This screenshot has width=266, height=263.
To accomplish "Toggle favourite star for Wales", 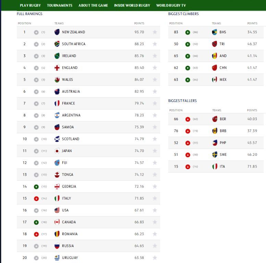I will (x=155, y=79).
